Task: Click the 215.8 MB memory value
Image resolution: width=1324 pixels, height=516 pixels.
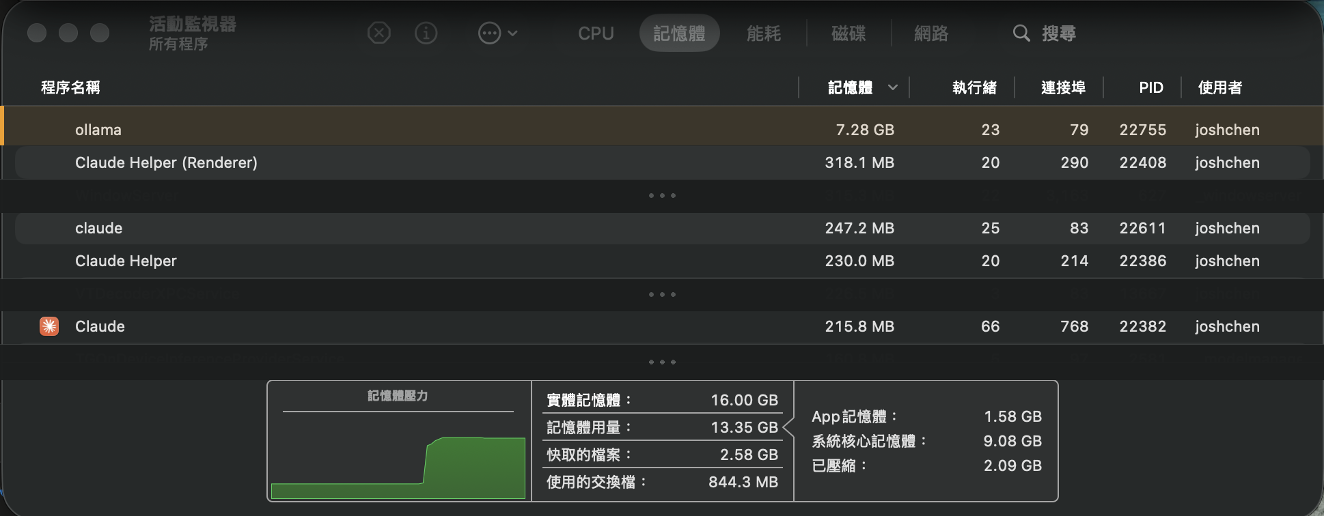Action: point(859,326)
